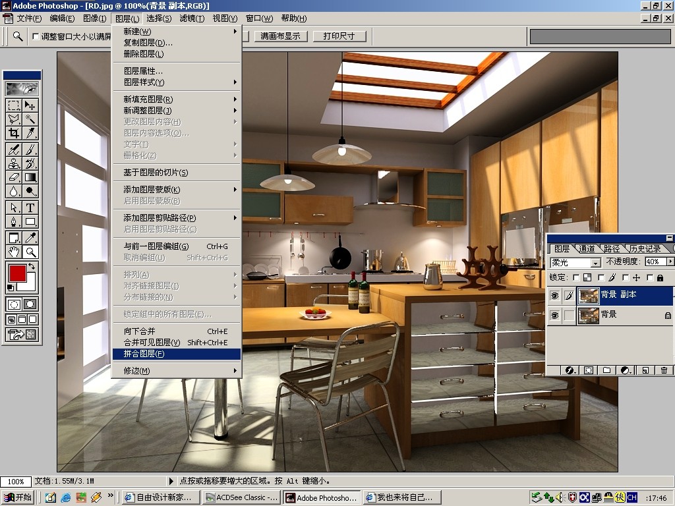Hide the 背景 副本 layer's eye icon
The height and width of the screenshot is (506, 675).
(554, 296)
